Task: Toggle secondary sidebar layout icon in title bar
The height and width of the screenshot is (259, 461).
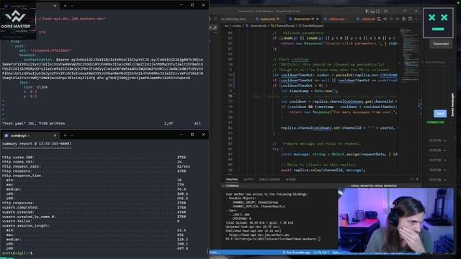Action: click(x=378, y=12)
